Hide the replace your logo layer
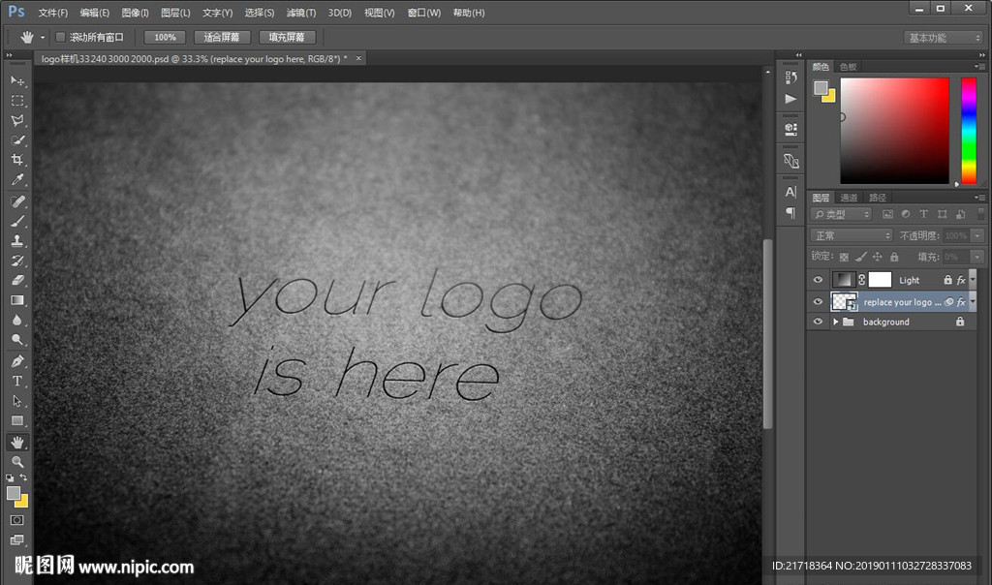Image resolution: width=992 pixels, height=585 pixels. click(x=818, y=301)
